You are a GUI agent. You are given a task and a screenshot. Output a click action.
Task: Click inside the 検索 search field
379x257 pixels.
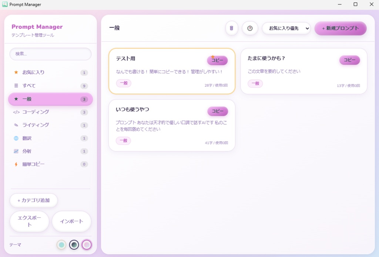[50, 54]
